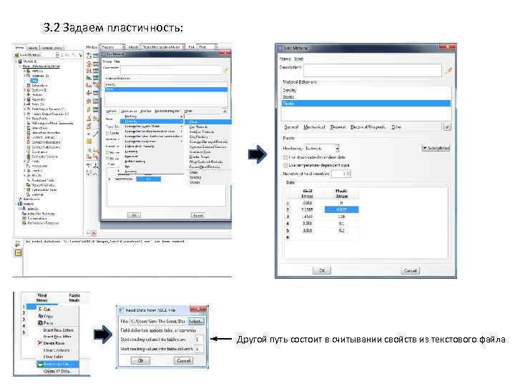Choose Insert Row Before in context menu
Viewport: 515px width, 386px height.
coord(58,330)
